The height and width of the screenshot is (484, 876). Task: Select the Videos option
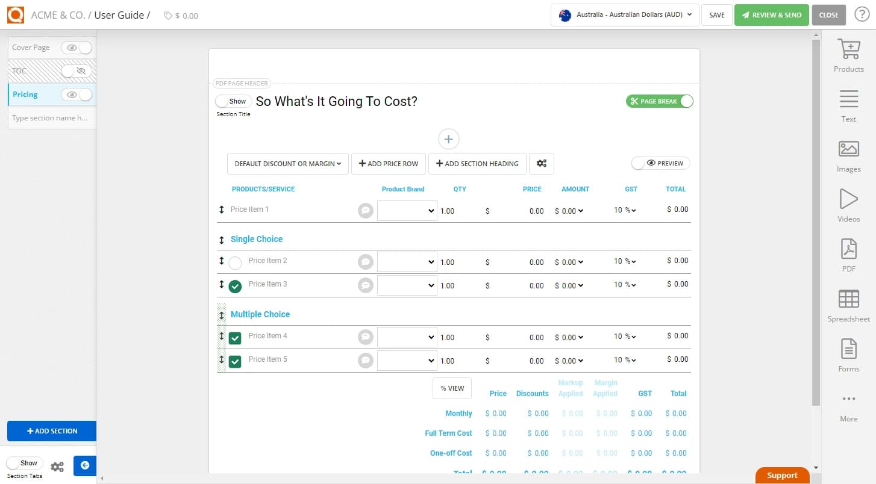pos(848,205)
